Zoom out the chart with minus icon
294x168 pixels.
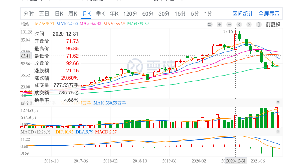228,25
